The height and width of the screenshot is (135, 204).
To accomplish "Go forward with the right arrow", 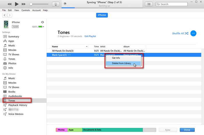I will [x=10, y=15].
